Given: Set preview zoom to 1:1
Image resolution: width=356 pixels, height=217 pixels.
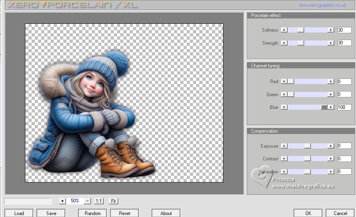Looking at the screenshot, I should pos(99,201).
